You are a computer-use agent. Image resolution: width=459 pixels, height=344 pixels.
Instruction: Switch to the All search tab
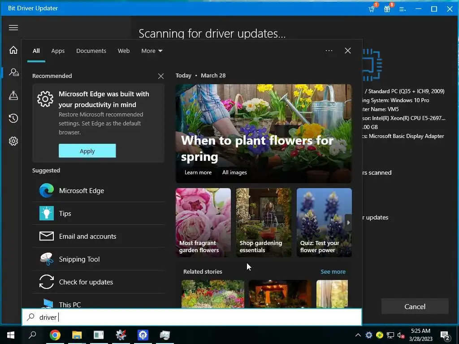36,51
